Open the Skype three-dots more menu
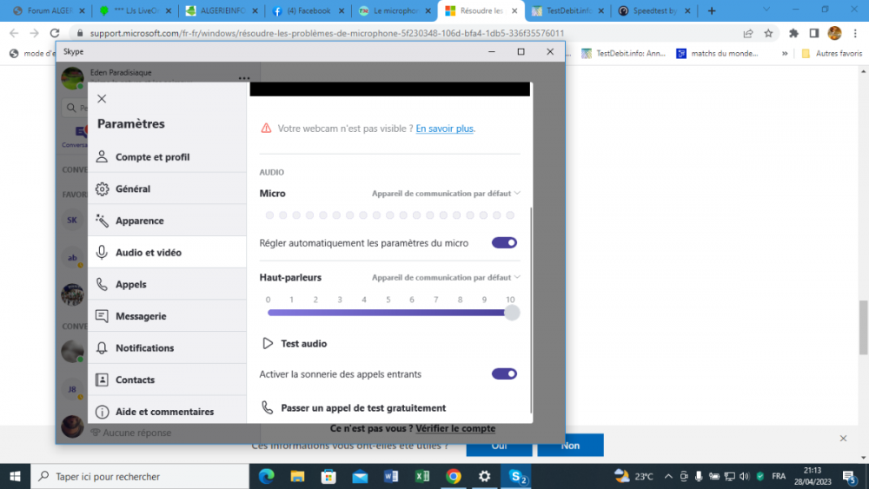The image size is (869, 489). point(244,78)
